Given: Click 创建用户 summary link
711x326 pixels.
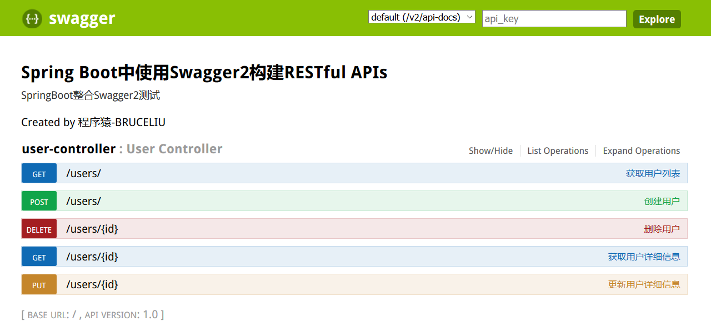Looking at the screenshot, I should (x=662, y=201).
